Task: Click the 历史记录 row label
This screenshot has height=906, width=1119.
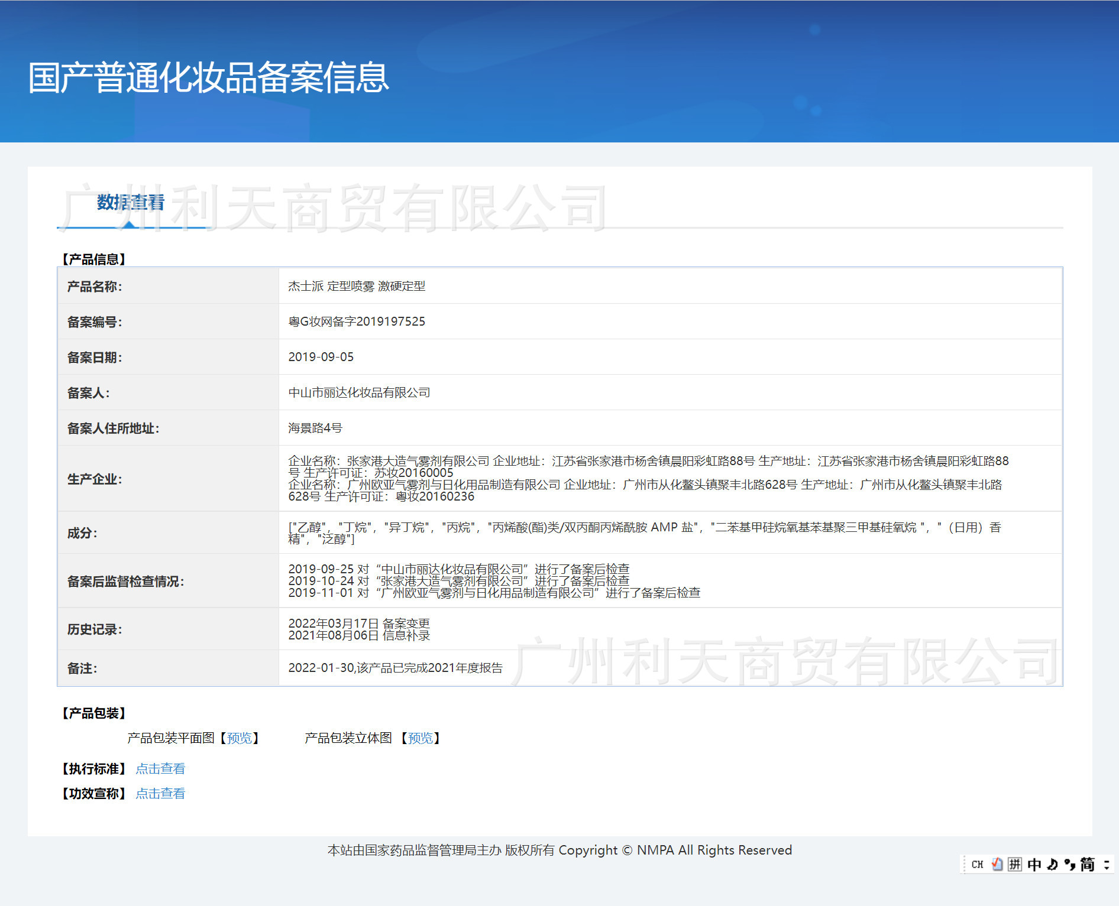Action: 95,629
